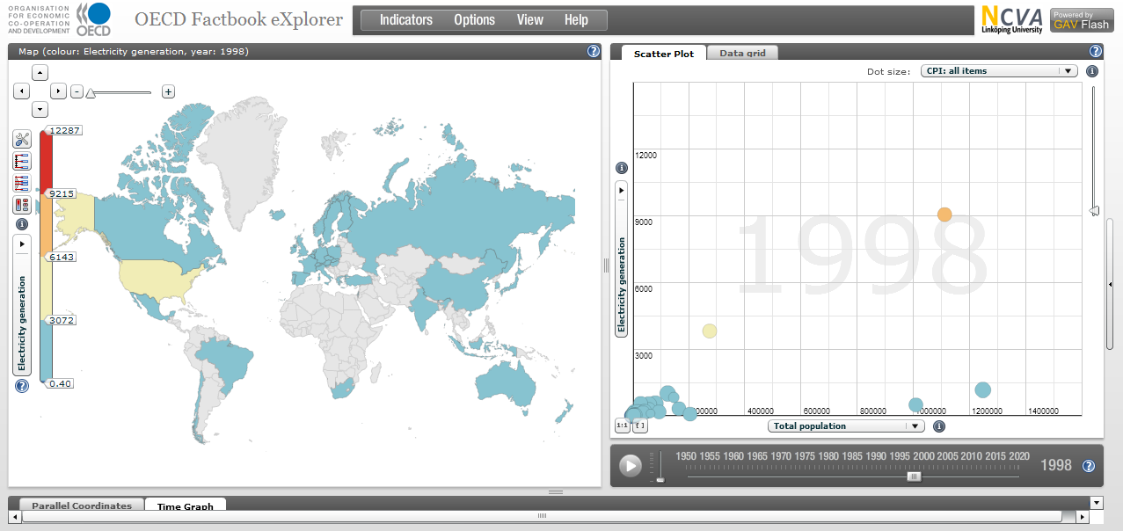The width and height of the screenshot is (1123, 531).
Task: Collapse the right side panel arrow
Action: [x=1110, y=284]
